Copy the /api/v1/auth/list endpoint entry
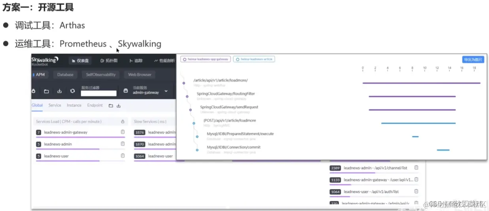Image resolution: width=489 pixels, height=211 pixels. coord(416,192)
